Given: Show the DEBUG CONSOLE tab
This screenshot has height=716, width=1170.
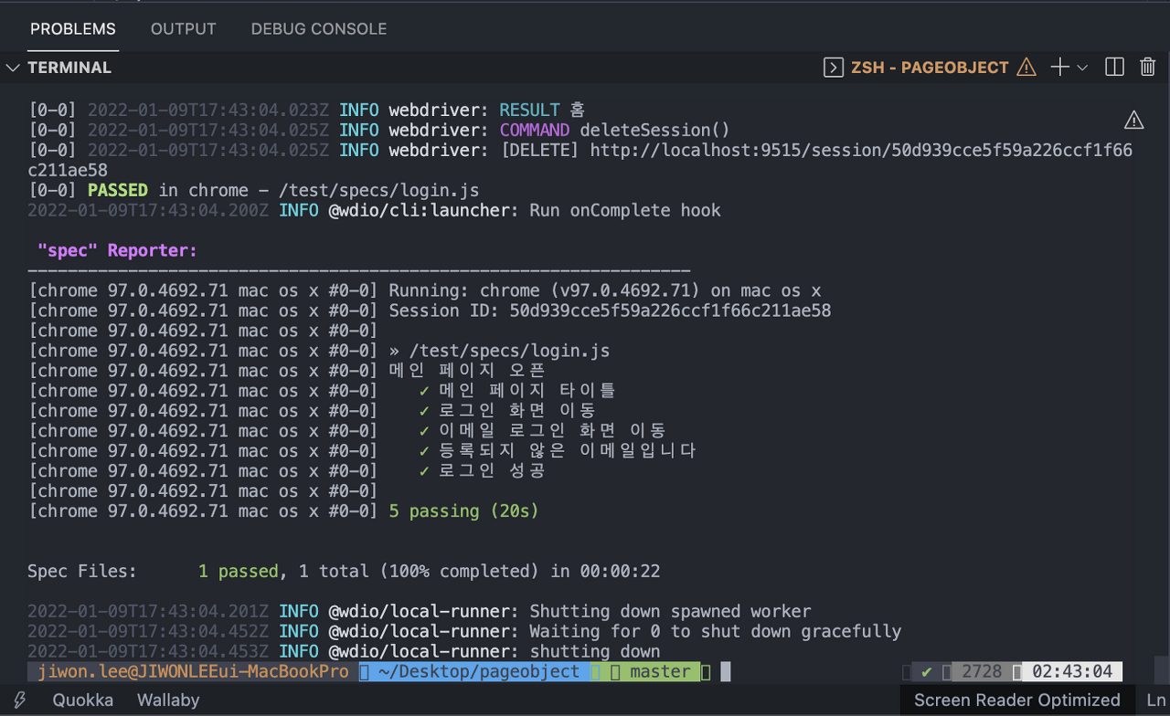Looking at the screenshot, I should tap(319, 29).
